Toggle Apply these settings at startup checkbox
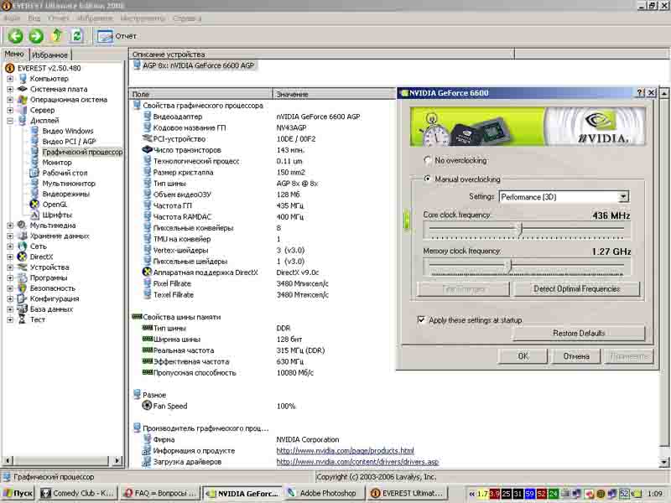Image resolution: width=671 pixels, height=503 pixels. click(422, 320)
